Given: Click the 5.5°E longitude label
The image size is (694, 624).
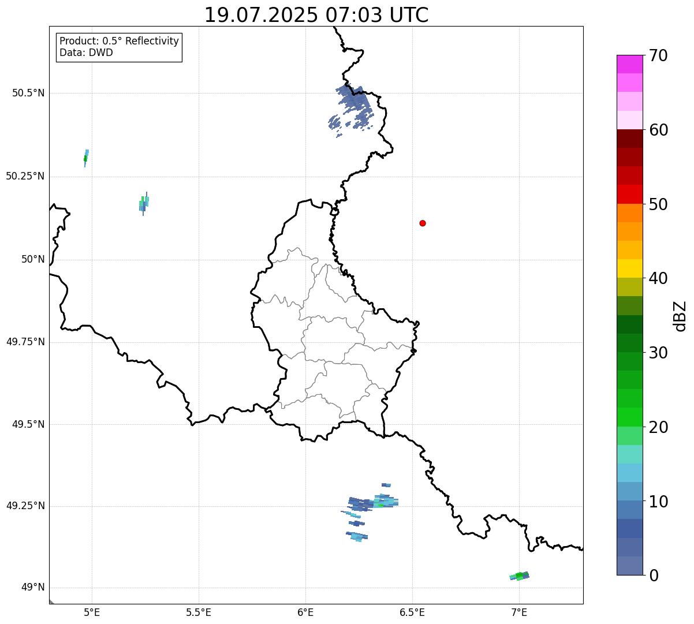Looking at the screenshot, I should click(x=199, y=612).
